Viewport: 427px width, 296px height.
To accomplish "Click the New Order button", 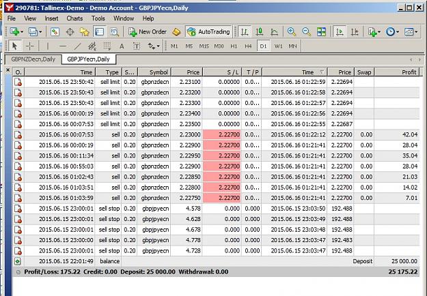I will click(x=148, y=32).
